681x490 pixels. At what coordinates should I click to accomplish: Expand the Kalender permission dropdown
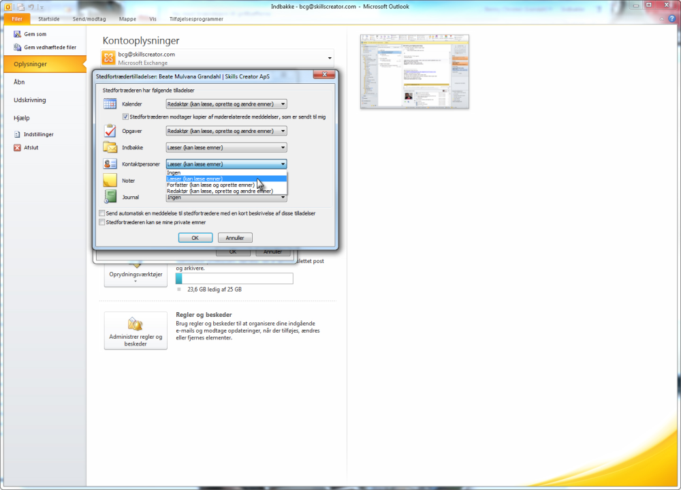coord(226,104)
